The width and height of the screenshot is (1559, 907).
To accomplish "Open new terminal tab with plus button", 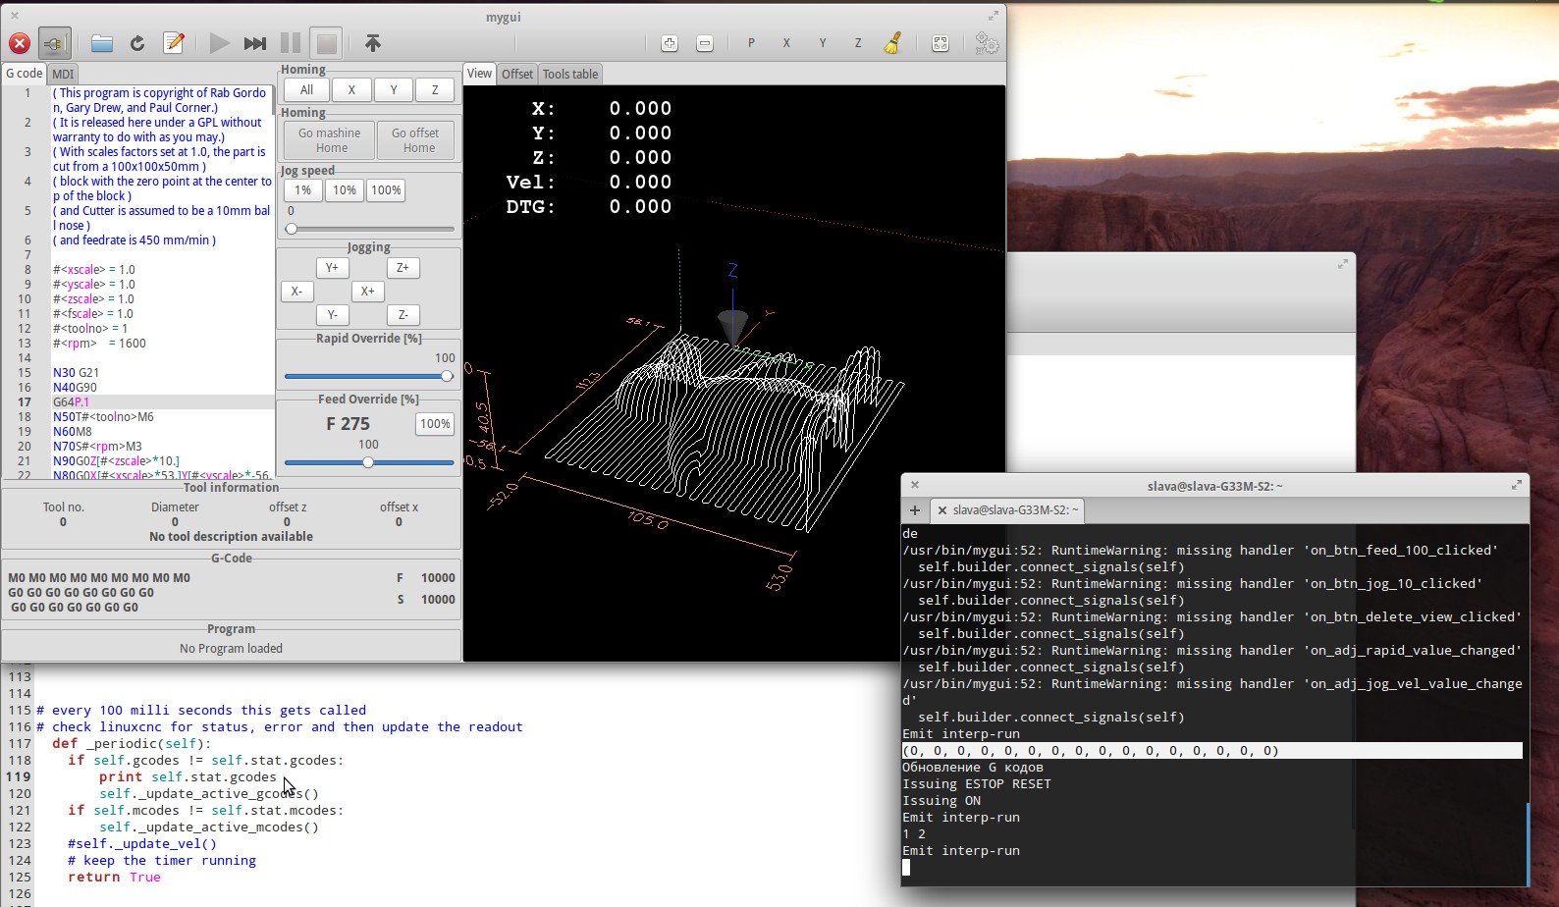I will (x=915, y=510).
